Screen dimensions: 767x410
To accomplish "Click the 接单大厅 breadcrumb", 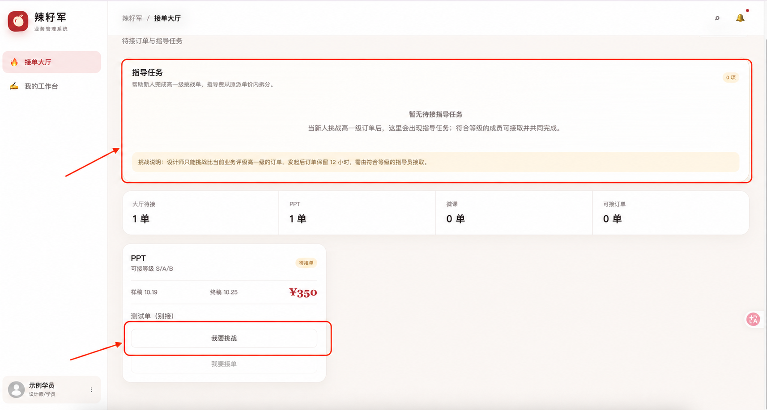I will pos(167,18).
